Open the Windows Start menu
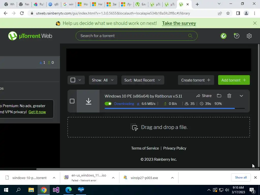 tap(6, 190)
